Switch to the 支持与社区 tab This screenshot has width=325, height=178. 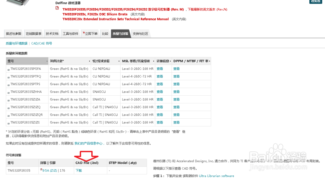click(x=140, y=34)
